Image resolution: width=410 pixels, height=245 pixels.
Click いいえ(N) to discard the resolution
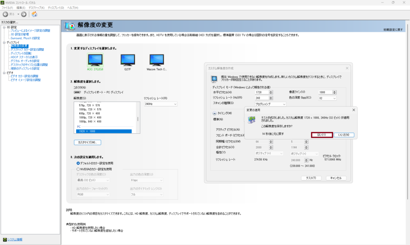(344, 135)
